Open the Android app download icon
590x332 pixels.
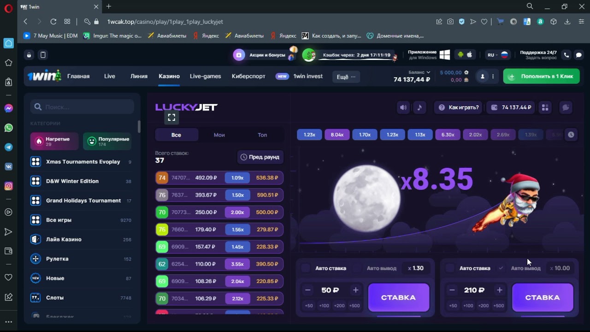460,55
